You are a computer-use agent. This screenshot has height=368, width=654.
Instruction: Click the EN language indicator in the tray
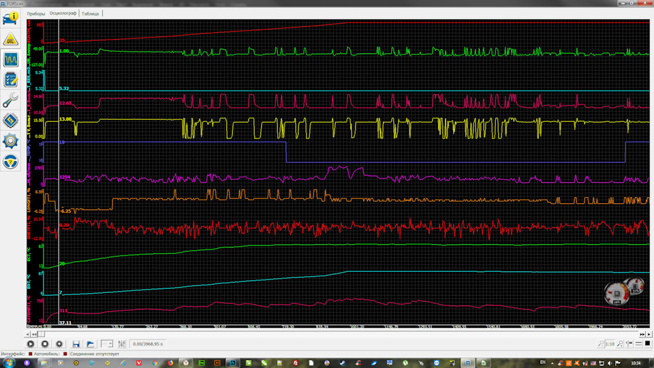point(543,362)
